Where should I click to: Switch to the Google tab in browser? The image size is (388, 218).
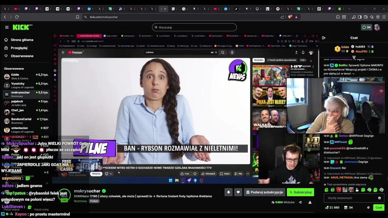pyautogui.click(x=183, y=9)
